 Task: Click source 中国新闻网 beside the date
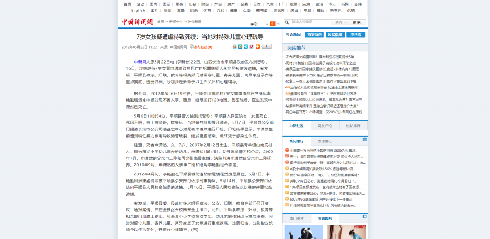178,47
